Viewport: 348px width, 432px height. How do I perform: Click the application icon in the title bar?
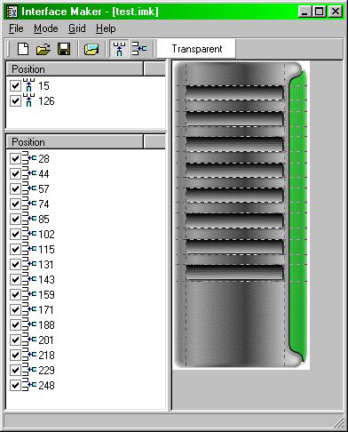pyautogui.click(x=12, y=12)
